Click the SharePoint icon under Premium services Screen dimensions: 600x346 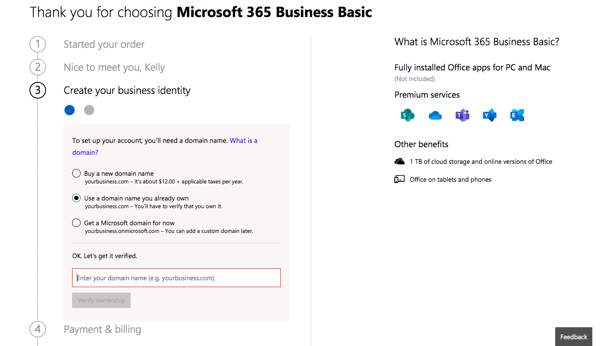[408, 115]
